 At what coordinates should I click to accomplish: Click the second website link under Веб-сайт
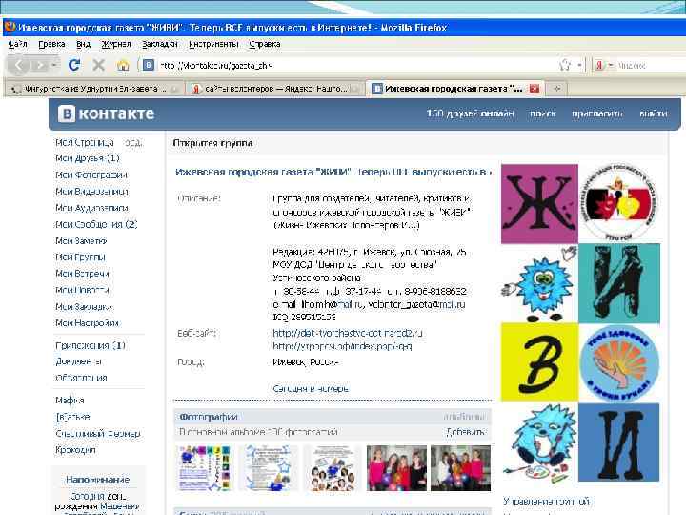click(x=342, y=346)
